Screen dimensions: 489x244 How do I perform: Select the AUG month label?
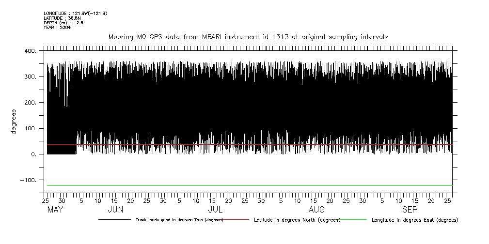pos(316,210)
